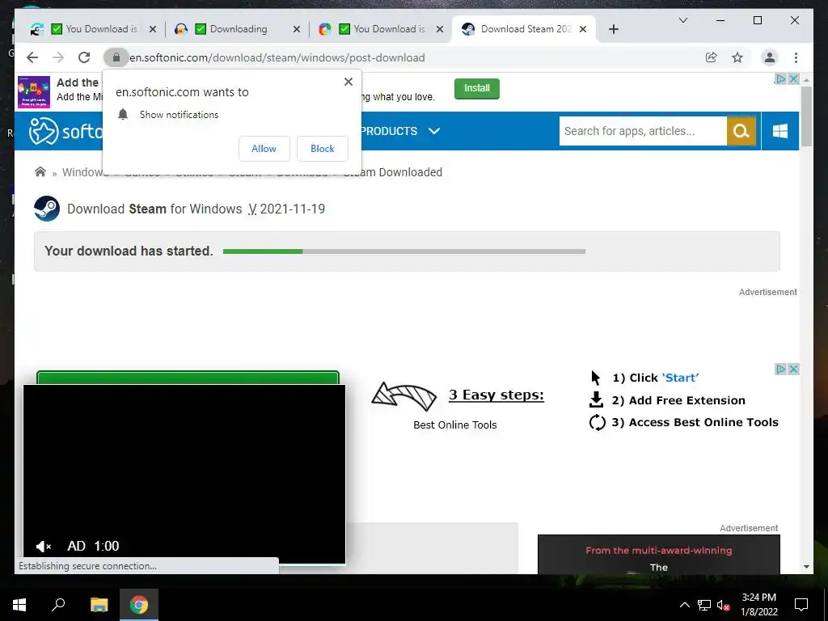Close the Download Steam tab
The width and height of the screenshot is (828, 621).
click(x=583, y=29)
